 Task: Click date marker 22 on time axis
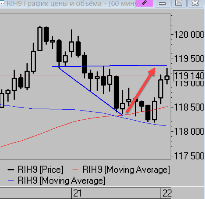(x=167, y=193)
